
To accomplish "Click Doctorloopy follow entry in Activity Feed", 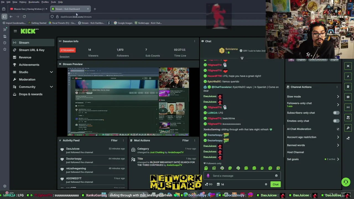I will pos(92,160).
